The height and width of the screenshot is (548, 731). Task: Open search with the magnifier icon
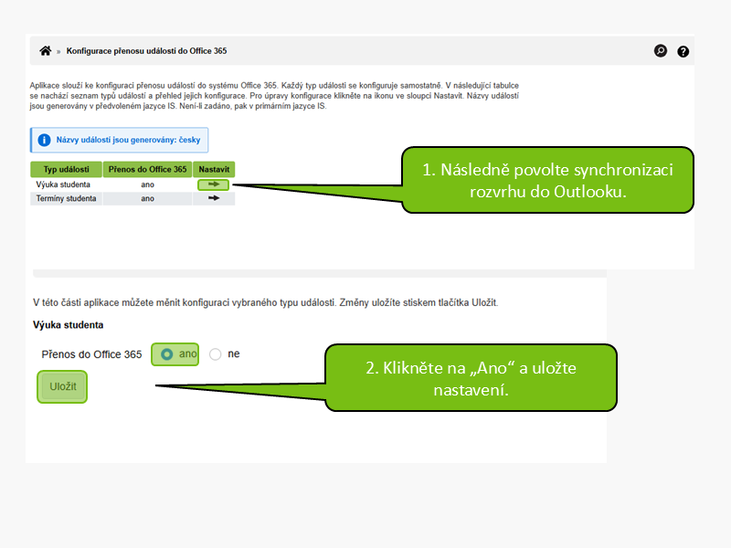pos(661,51)
